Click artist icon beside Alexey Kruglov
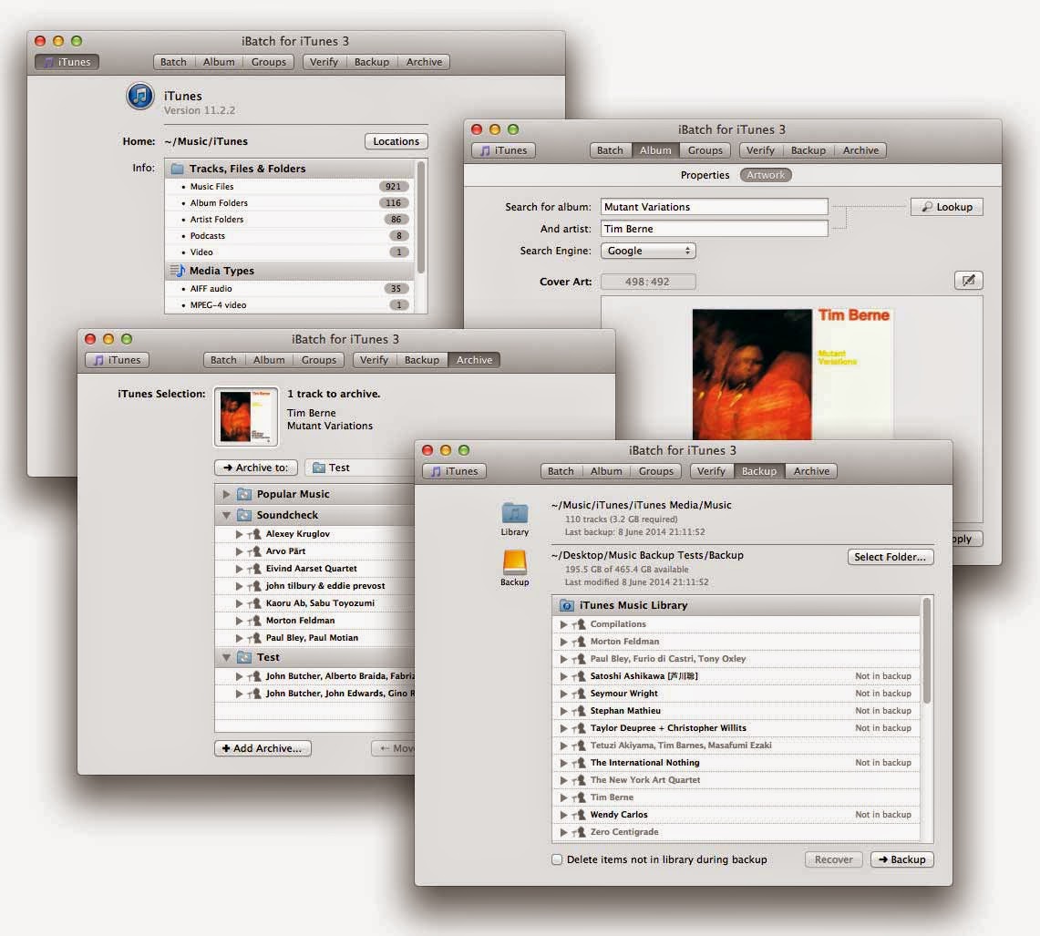 click(x=254, y=534)
